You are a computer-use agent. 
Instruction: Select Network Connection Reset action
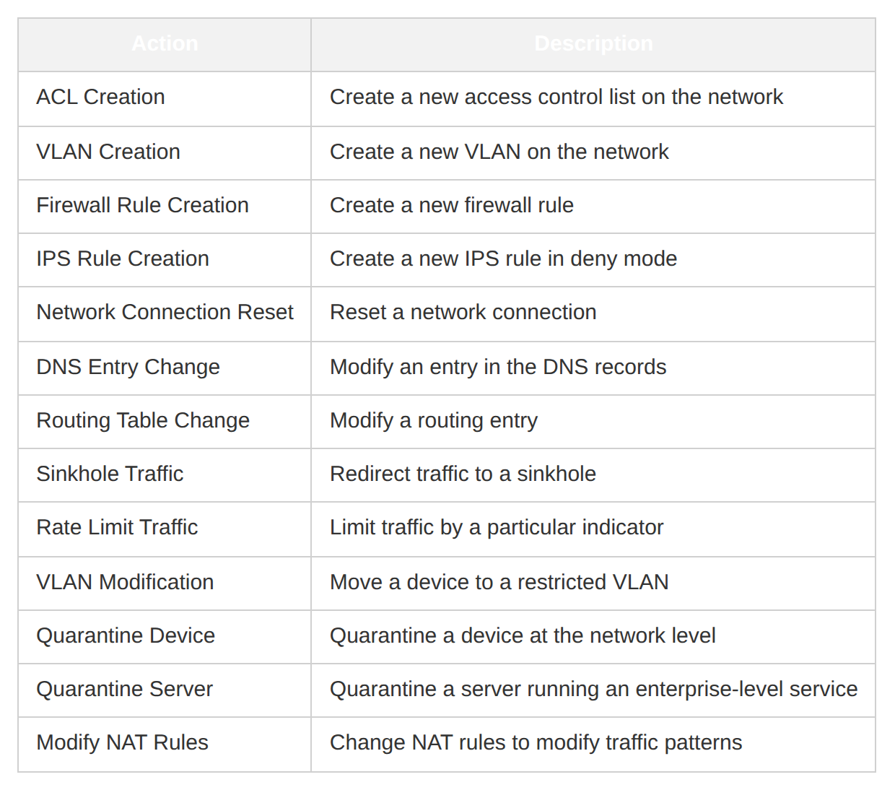tap(165, 312)
